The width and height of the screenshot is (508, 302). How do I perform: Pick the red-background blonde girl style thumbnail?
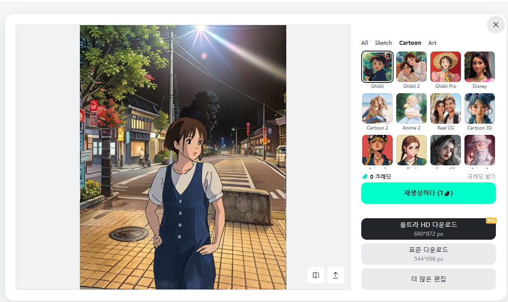pyautogui.click(x=377, y=150)
